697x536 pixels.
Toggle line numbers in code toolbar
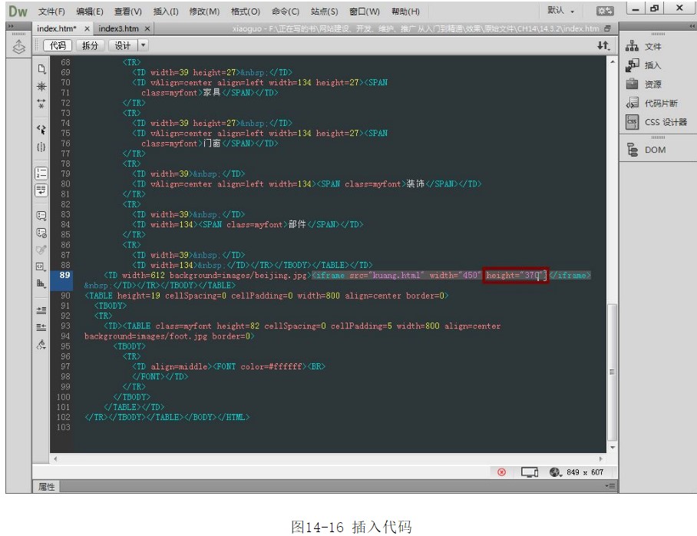coord(41,174)
